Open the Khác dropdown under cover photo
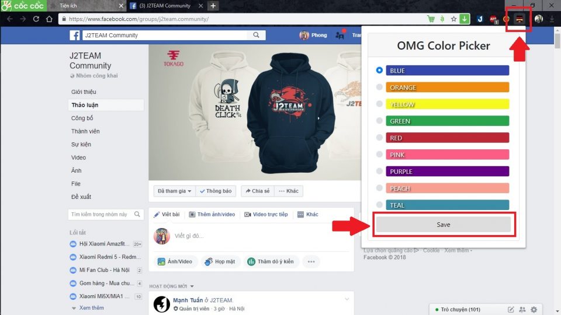Image resolution: width=561 pixels, height=315 pixels. (x=289, y=191)
